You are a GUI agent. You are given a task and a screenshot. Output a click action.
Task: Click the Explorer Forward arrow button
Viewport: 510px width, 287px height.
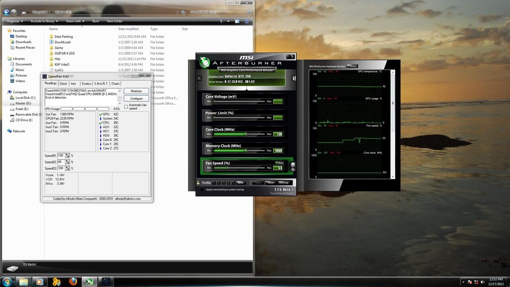pos(14,12)
